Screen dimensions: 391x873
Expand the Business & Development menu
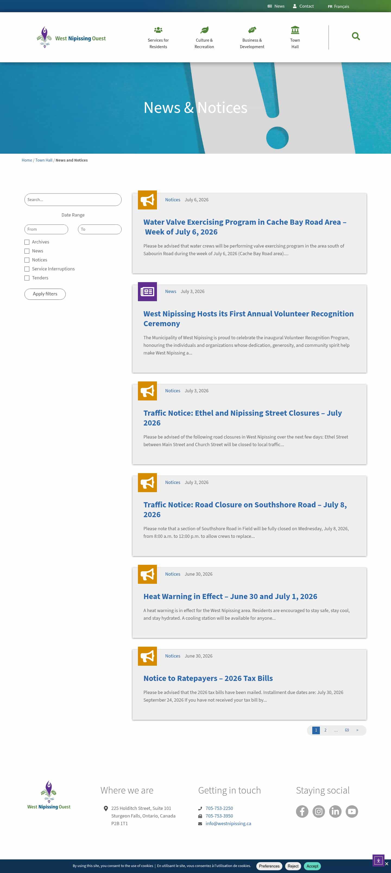[252, 37]
